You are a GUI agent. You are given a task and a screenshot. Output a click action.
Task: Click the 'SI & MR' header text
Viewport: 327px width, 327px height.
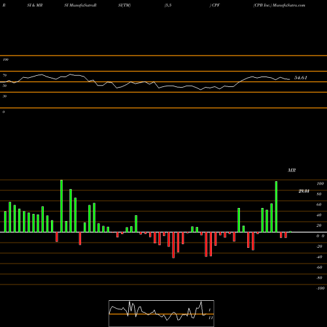pos(35,5)
